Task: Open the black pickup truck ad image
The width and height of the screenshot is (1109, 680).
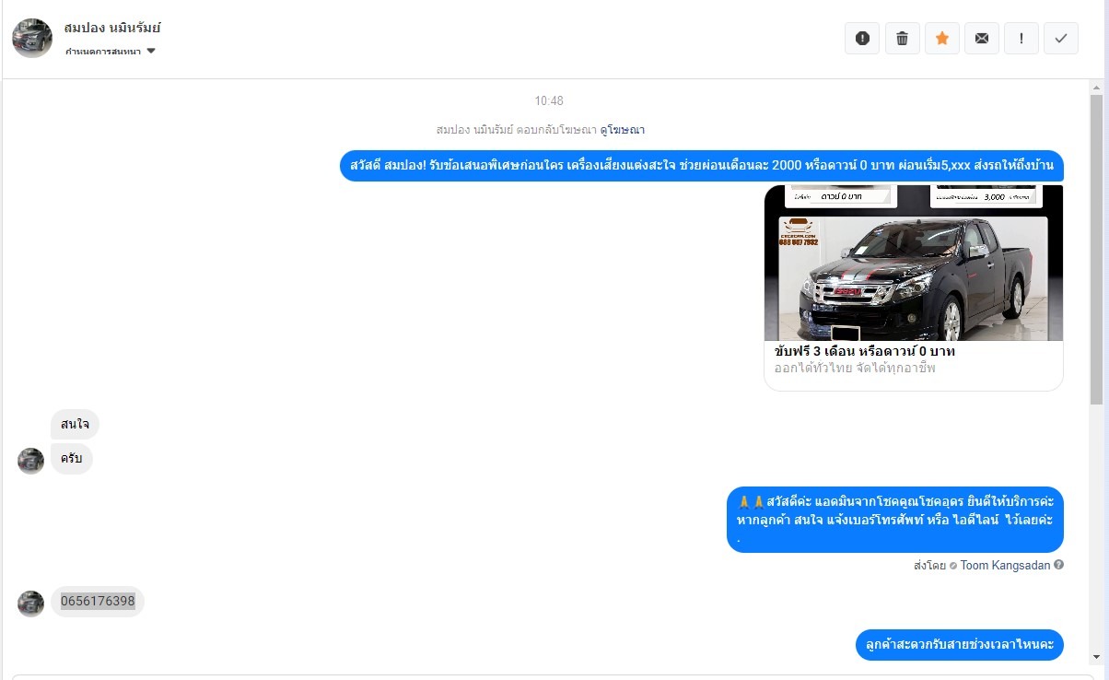Action: [x=914, y=264]
